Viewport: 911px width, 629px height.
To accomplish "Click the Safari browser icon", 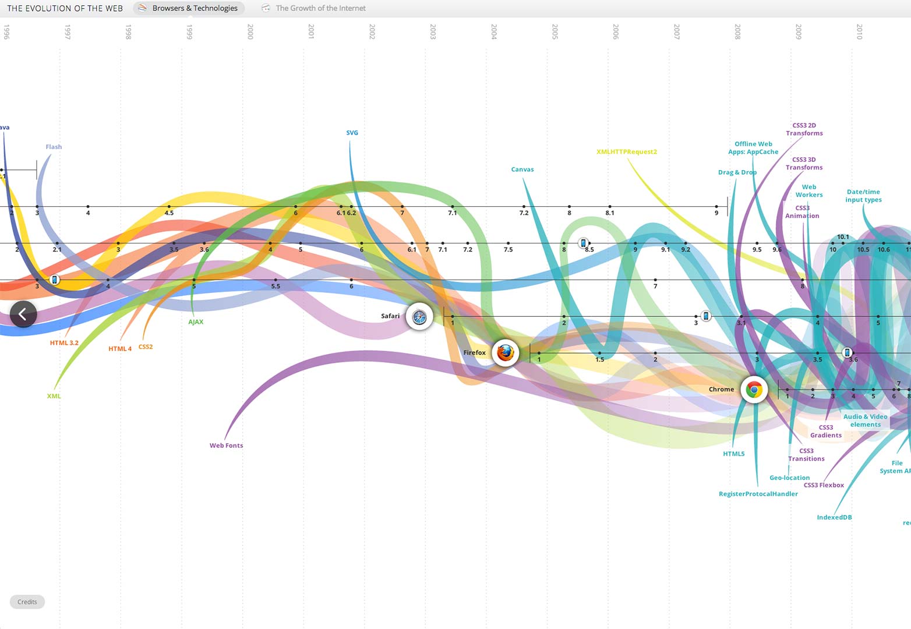I will (x=419, y=317).
